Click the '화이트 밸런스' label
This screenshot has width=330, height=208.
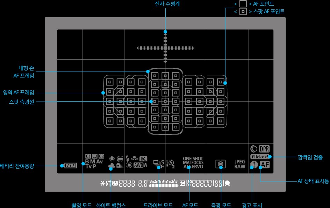coord(111,205)
